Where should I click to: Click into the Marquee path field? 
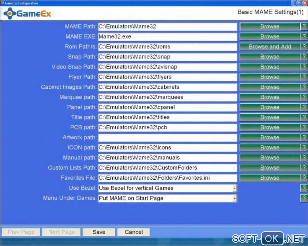[168, 97]
